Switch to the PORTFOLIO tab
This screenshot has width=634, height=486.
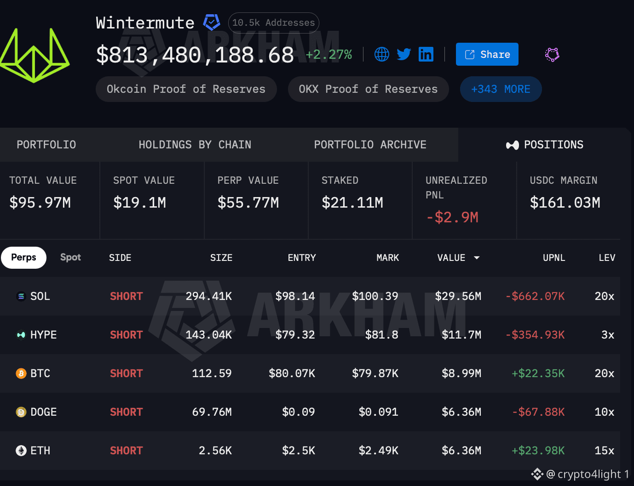coord(46,145)
